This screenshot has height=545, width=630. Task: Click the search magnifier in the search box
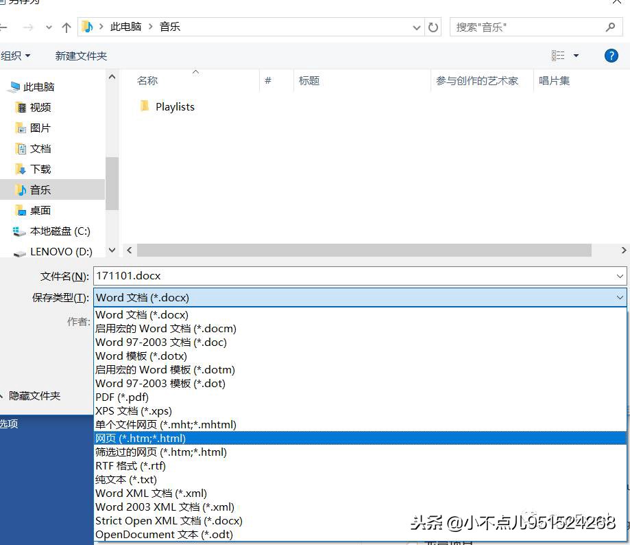(x=609, y=26)
